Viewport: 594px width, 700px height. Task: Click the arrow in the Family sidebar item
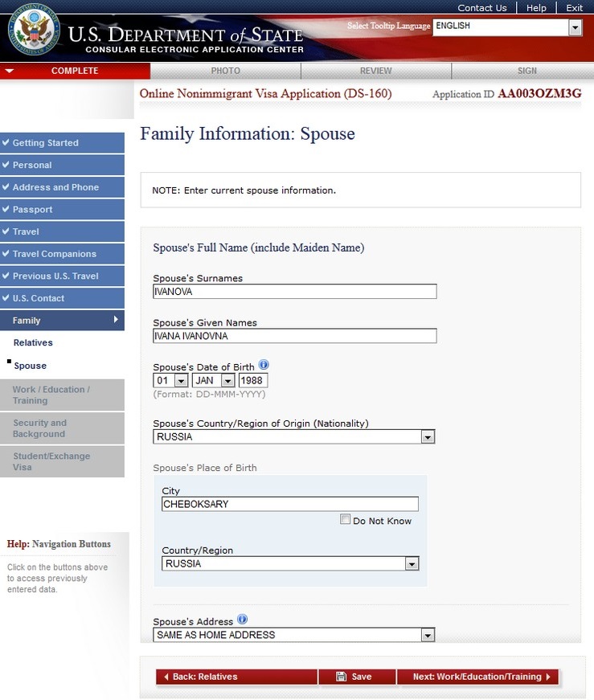coord(116,319)
